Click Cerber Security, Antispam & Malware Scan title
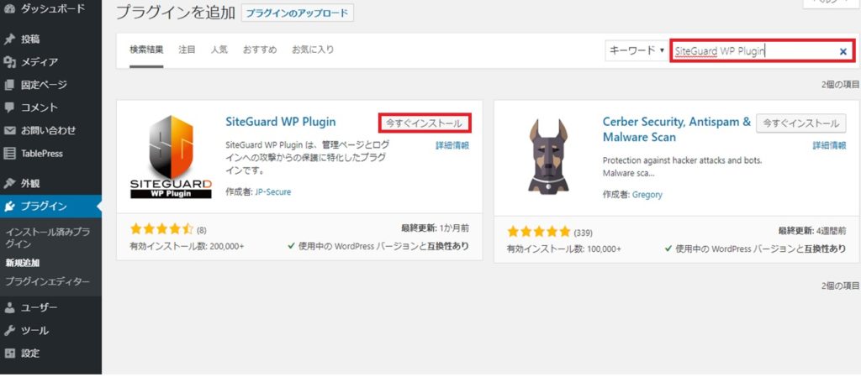 [x=677, y=129]
